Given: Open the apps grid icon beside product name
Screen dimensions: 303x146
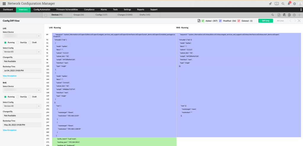Looking at the screenshot, I should click(x=4, y=4).
